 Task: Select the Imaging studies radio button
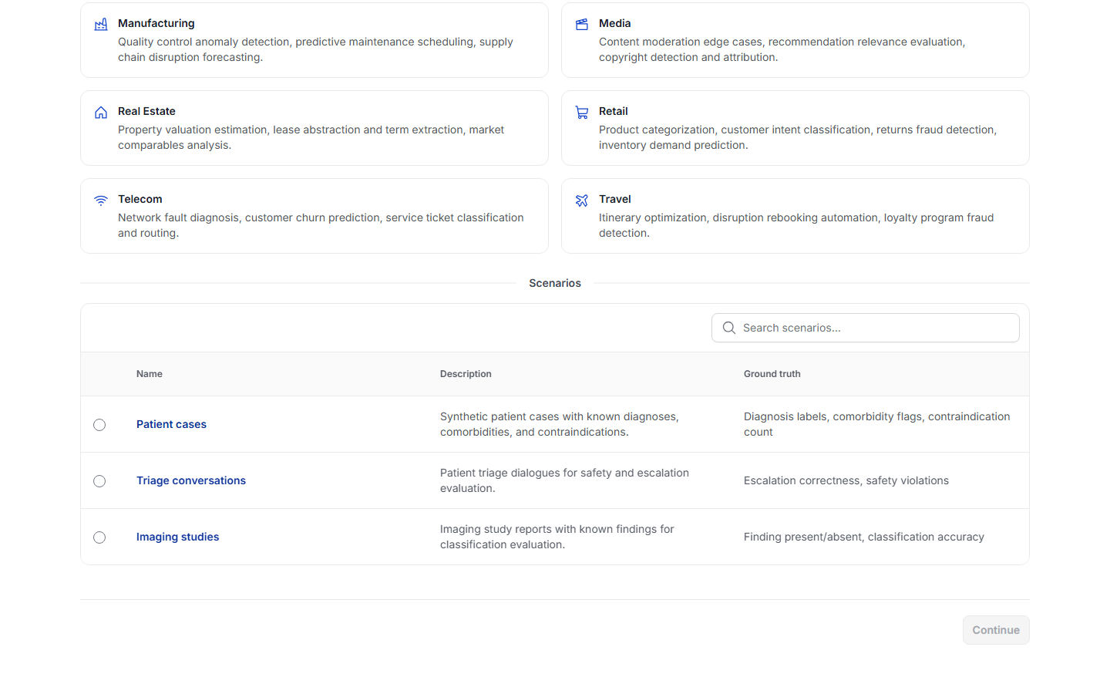[x=99, y=537]
